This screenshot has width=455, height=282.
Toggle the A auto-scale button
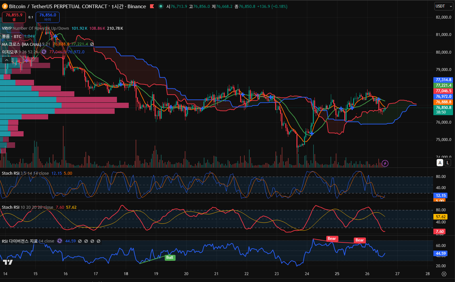click(x=440, y=163)
